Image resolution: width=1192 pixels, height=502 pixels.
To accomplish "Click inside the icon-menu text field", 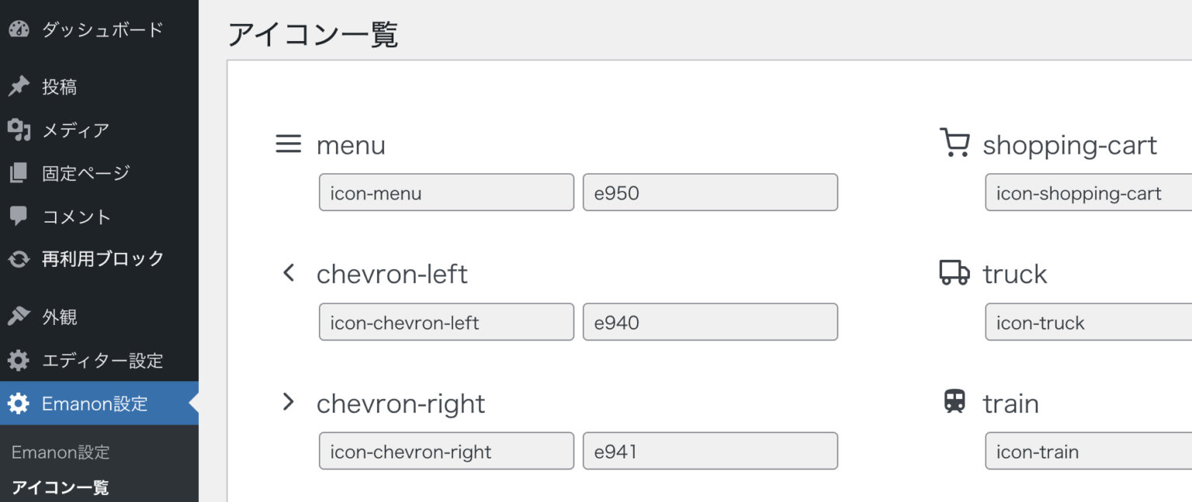I will [x=446, y=192].
